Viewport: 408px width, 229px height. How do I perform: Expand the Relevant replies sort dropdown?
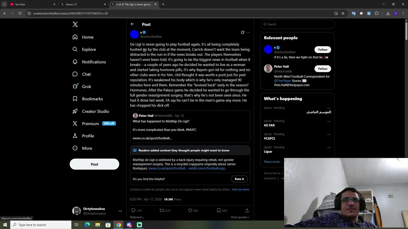point(137,217)
